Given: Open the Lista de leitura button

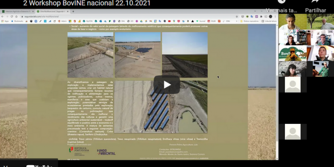Looking at the screenshot, I should point(269,21).
